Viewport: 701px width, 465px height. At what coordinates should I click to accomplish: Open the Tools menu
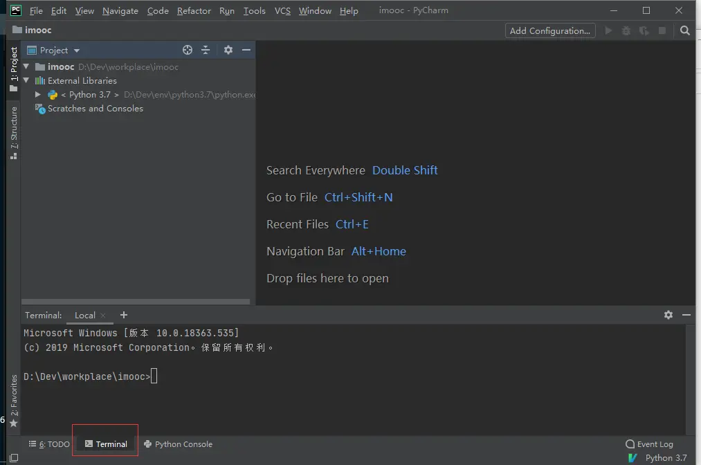254,11
